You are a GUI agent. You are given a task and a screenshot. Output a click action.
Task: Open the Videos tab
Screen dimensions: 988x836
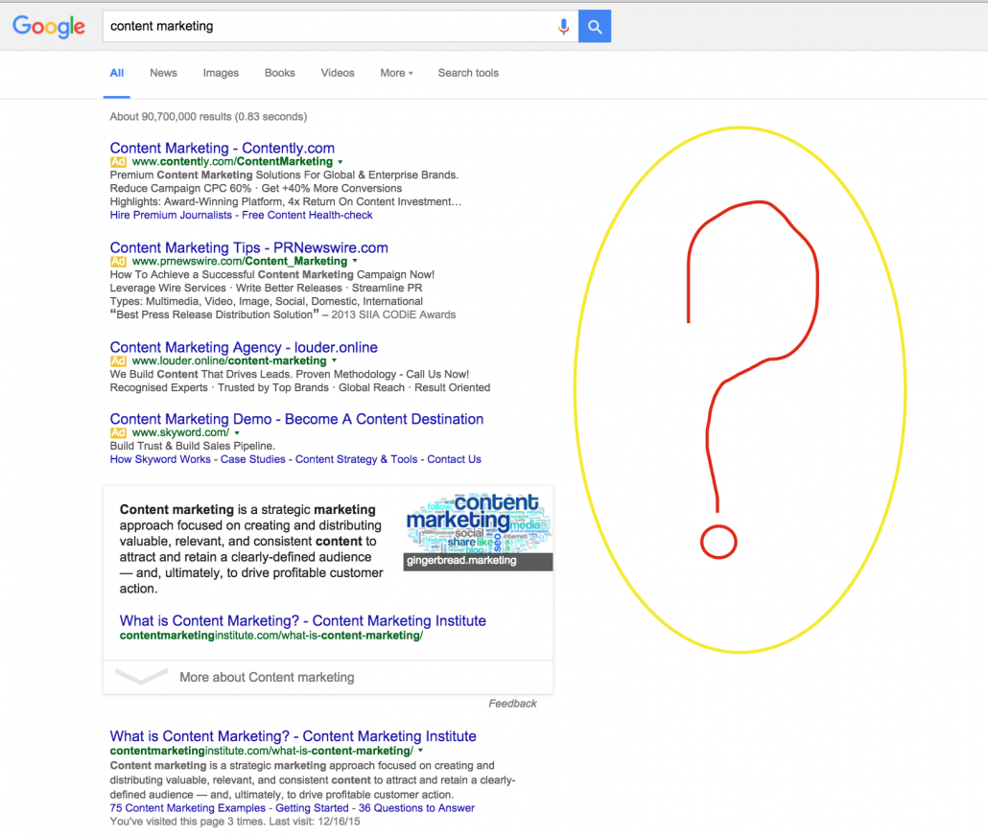coord(338,73)
